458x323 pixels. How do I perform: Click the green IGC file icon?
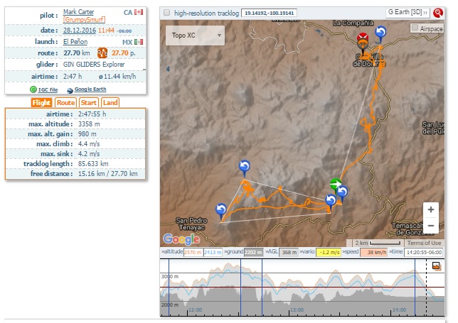[x=34, y=90]
